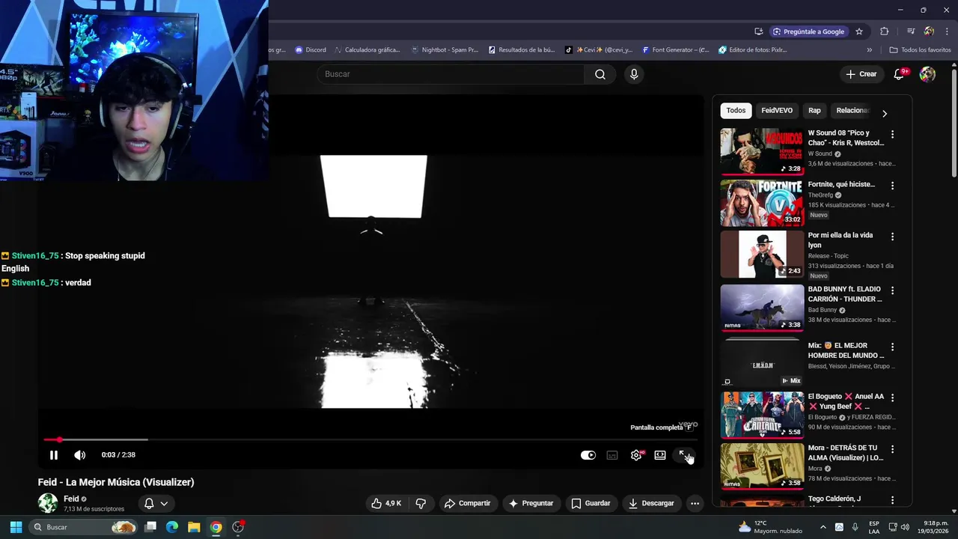The image size is (958, 539).
Task: Open the Font Generator bookmark
Action: point(675,50)
